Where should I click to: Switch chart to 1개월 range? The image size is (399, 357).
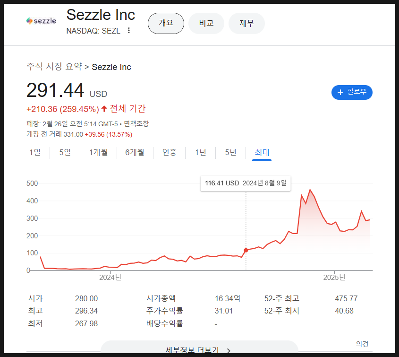pos(98,152)
